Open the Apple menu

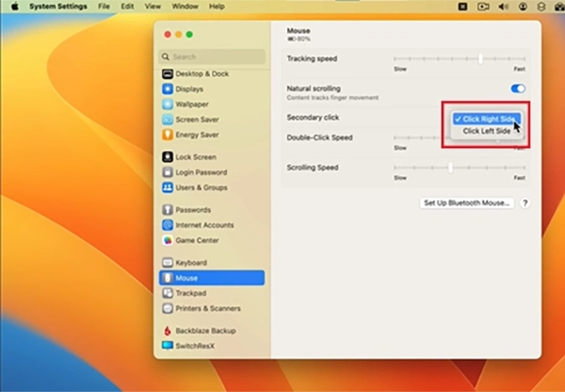point(15,7)
